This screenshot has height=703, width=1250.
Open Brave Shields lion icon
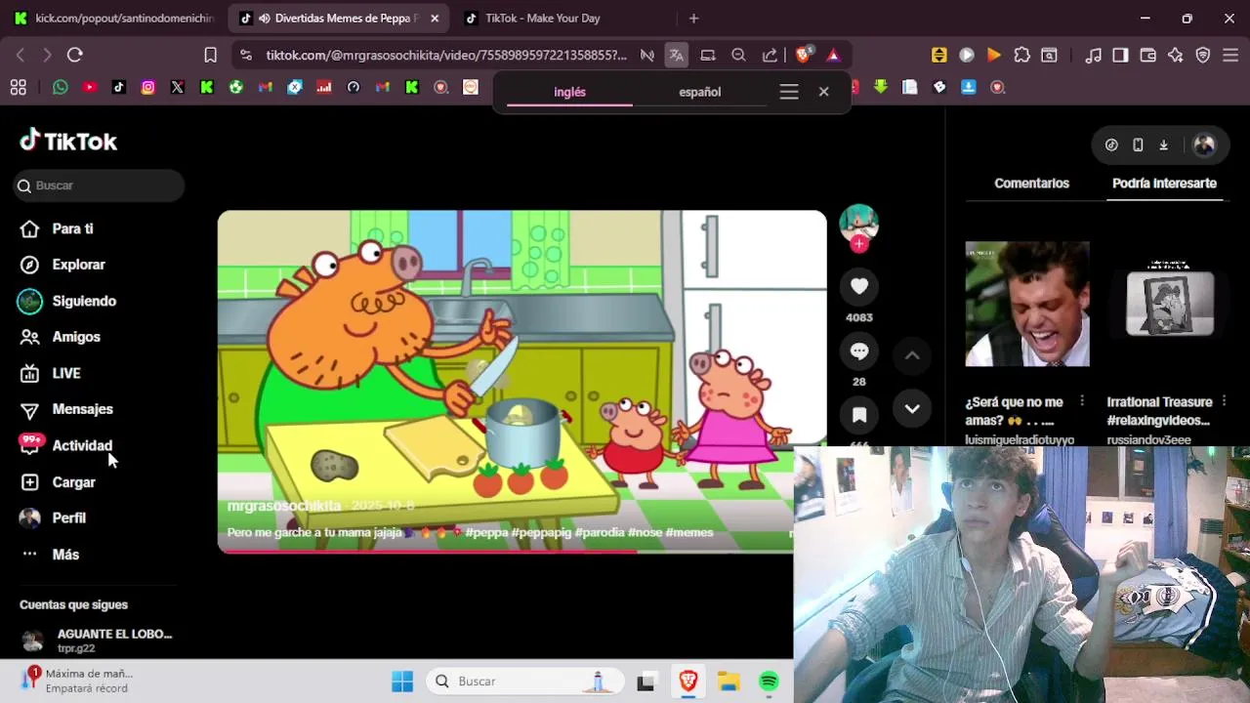point(803,56)
